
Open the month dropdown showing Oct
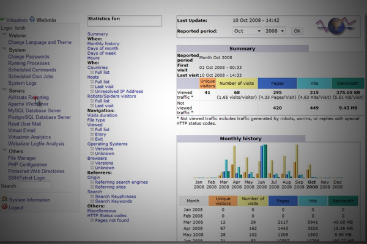pyautogui.click(x=247, y=30)
